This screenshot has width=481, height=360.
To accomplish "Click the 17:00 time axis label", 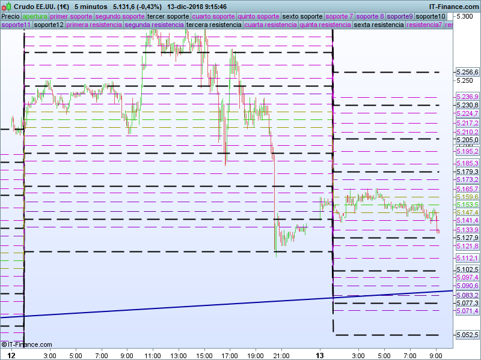I will [x=230, y=356].
